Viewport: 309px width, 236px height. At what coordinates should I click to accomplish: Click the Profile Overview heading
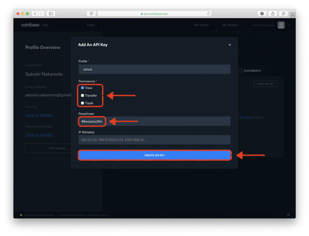coord(43,47)
